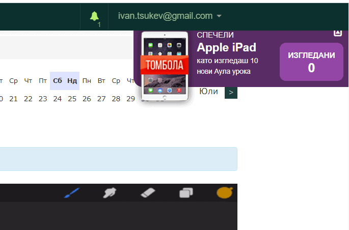The image size is (349, 230).
Task: Click the ИЗГЛЕДАНИ 0 counter button
Action: coord(311,62)
